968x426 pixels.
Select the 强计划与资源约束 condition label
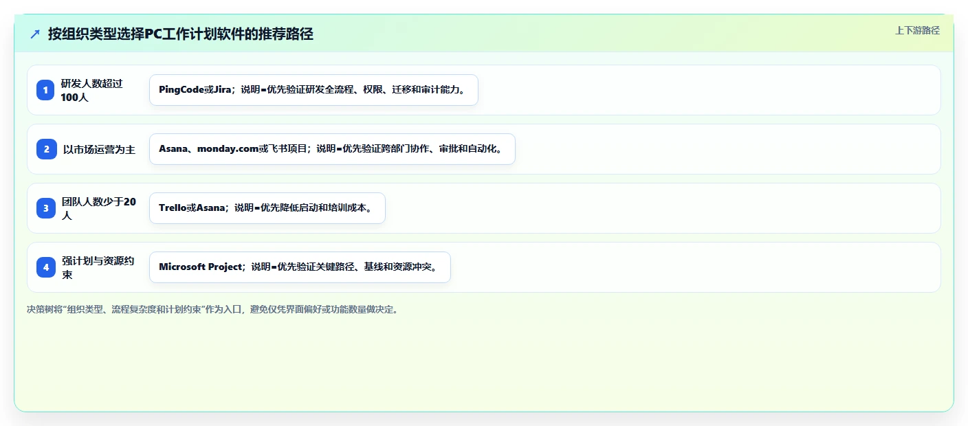pyautogui.click(x=98, y=267)
